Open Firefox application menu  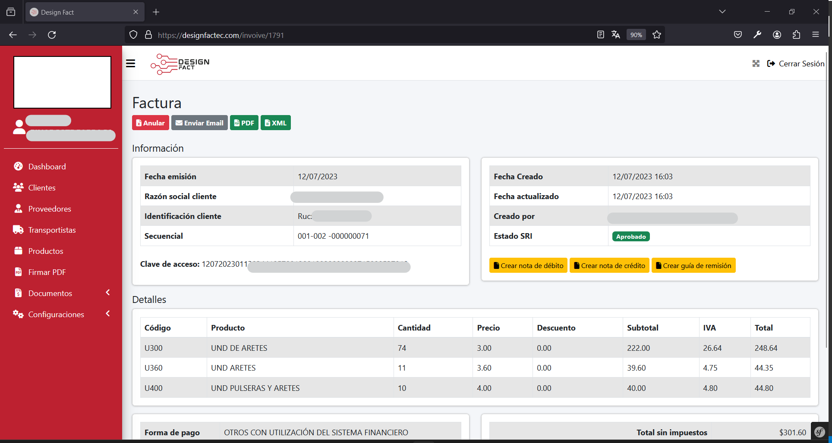tap(816, 35)
